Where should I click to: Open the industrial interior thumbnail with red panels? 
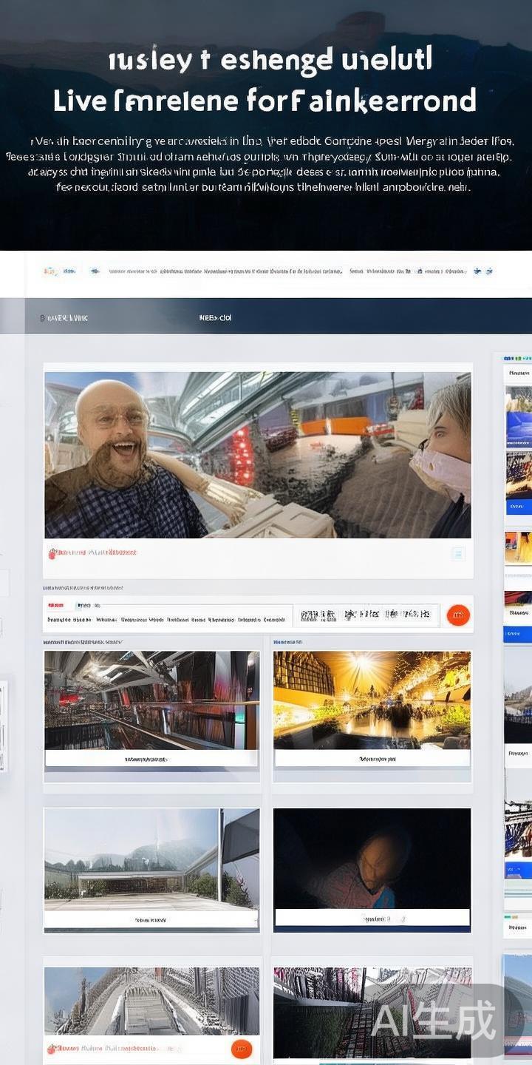pyautogui.click(x=151, y=700)
